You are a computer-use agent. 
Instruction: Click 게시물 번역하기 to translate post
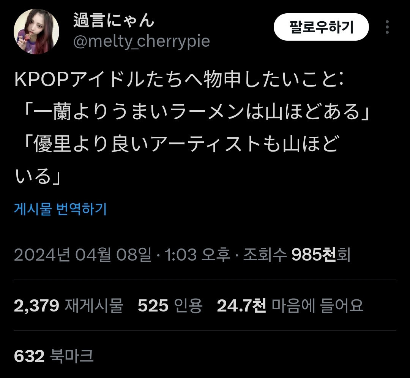click(x=60, y=209)
